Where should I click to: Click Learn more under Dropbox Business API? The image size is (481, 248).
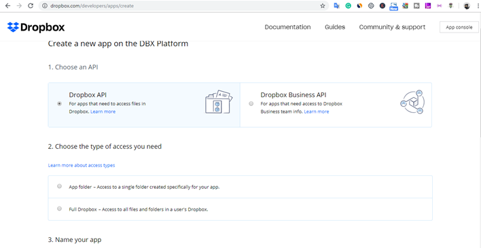tap(317, 111)
